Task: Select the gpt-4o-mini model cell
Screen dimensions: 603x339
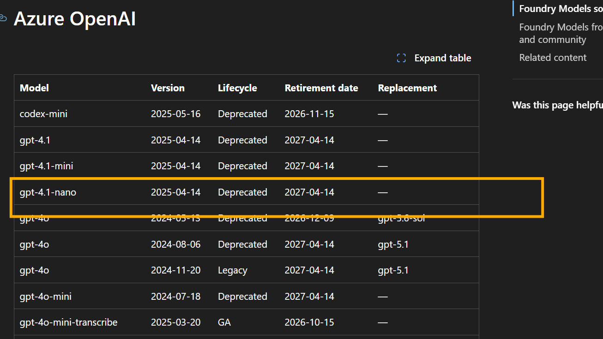Action: [x=46, y=296]
